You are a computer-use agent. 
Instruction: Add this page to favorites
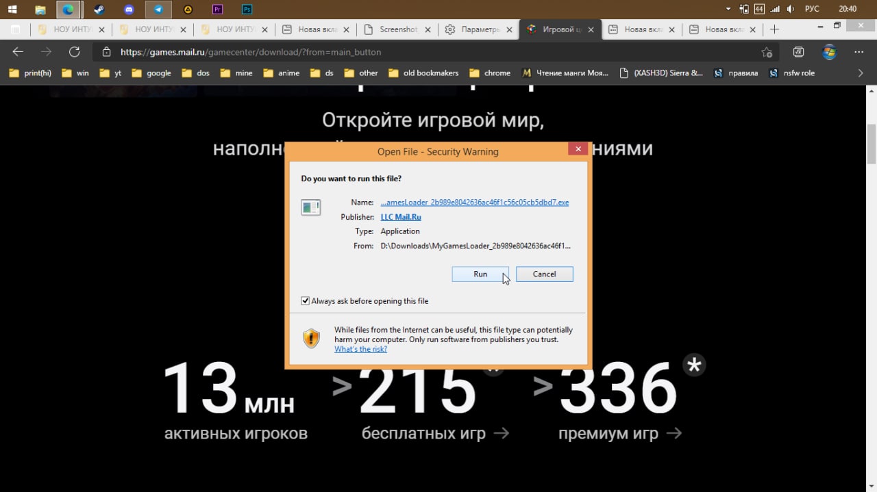click(767, 52)
